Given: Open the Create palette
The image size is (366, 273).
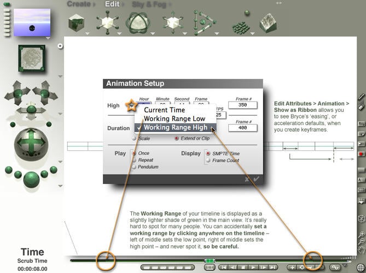Looking at the screenshot, I should 79,4.
